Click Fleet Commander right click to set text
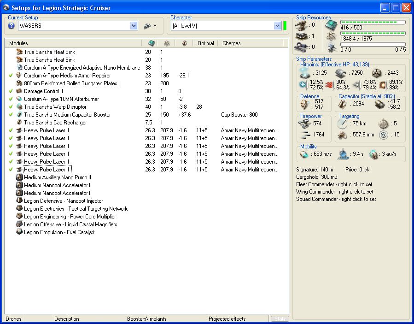Image resolution: width=414 pixels, height=324 pixels. point(334,184)
